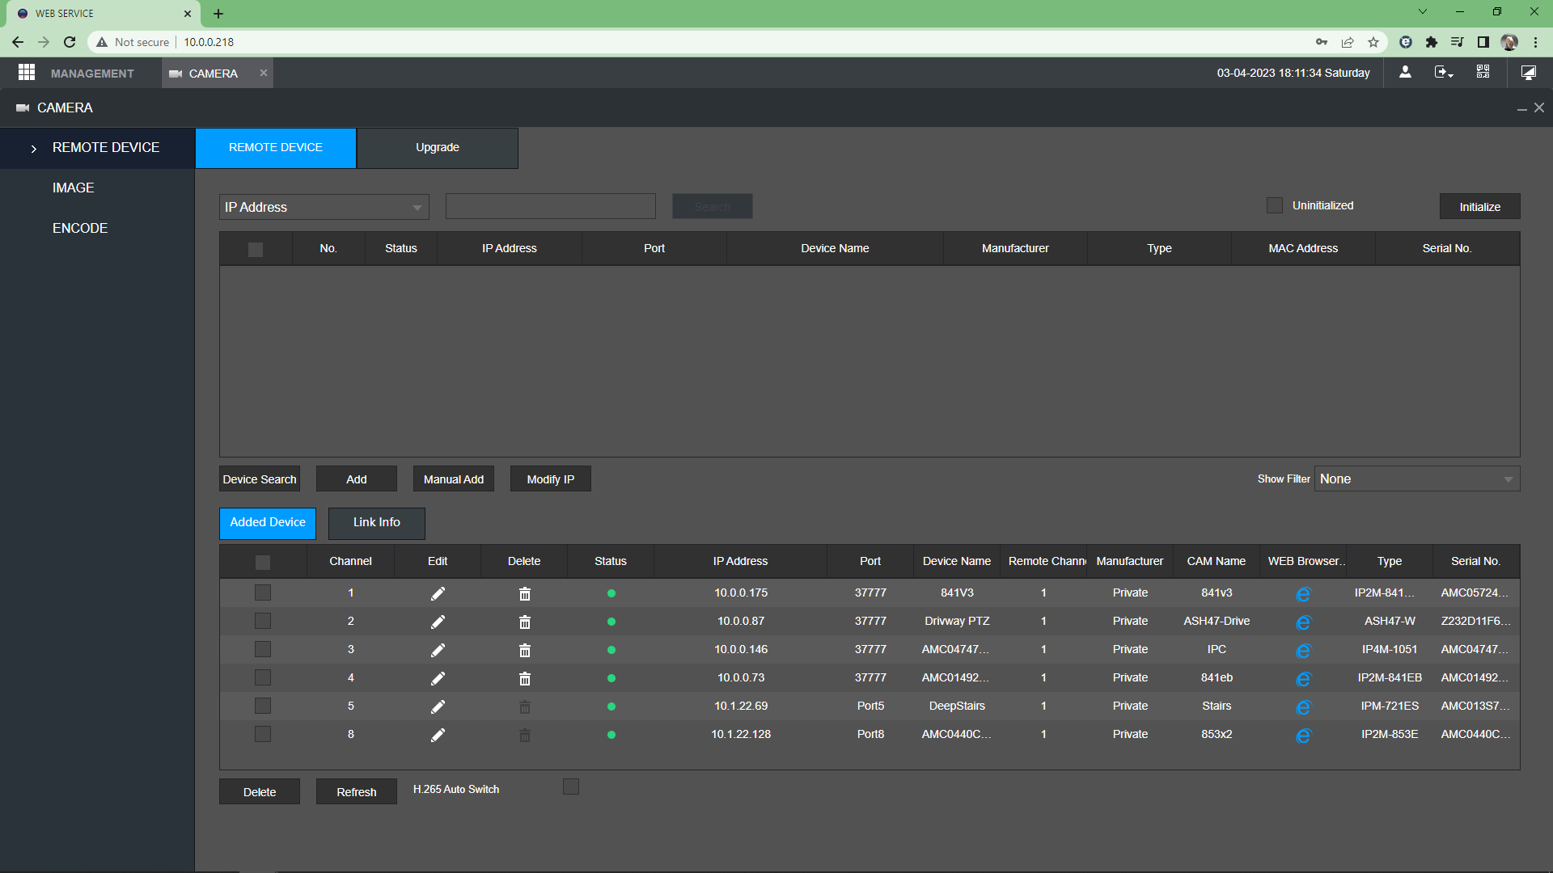Delete the Drivway PTZ device

524,622
